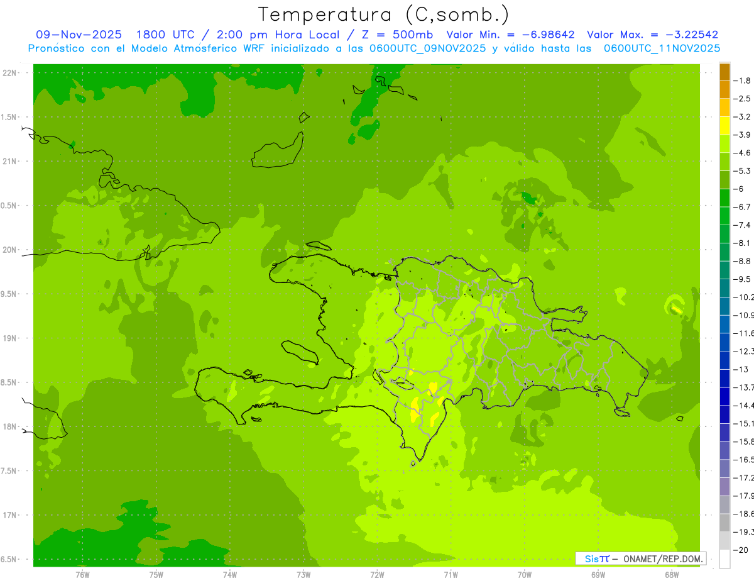Click the '21N' latitude label

pos(9,162)
